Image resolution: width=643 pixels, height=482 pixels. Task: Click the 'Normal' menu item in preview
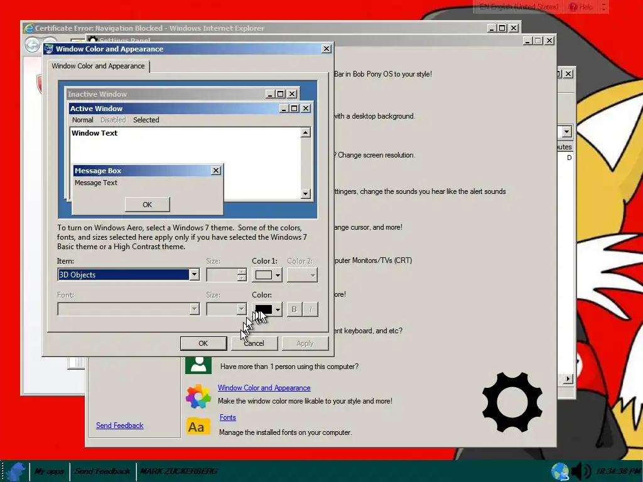coord(83,120)
